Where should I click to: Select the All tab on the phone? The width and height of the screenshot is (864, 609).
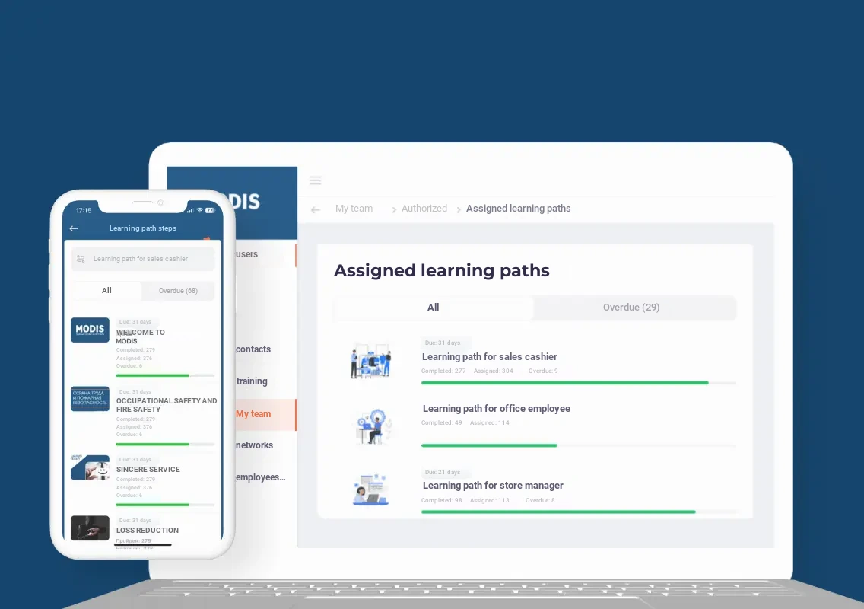pos(107,291)
